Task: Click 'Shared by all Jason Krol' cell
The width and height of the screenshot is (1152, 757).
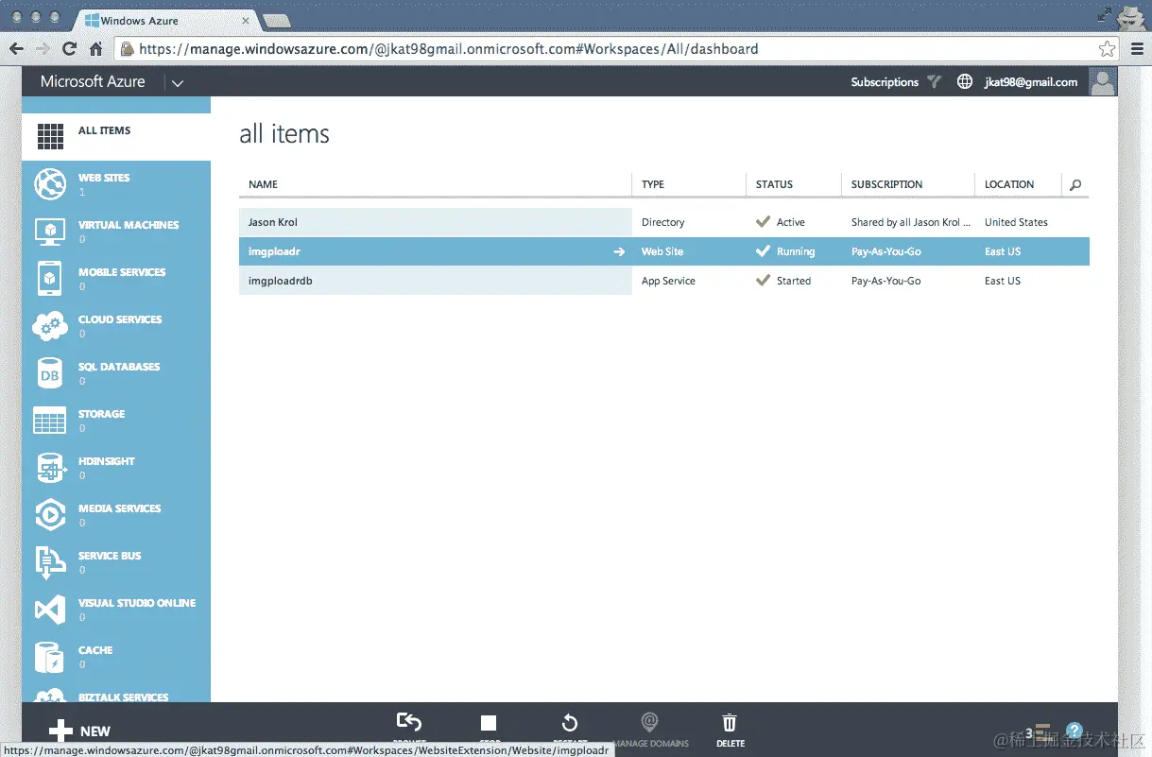Action: tap(911, 222)
